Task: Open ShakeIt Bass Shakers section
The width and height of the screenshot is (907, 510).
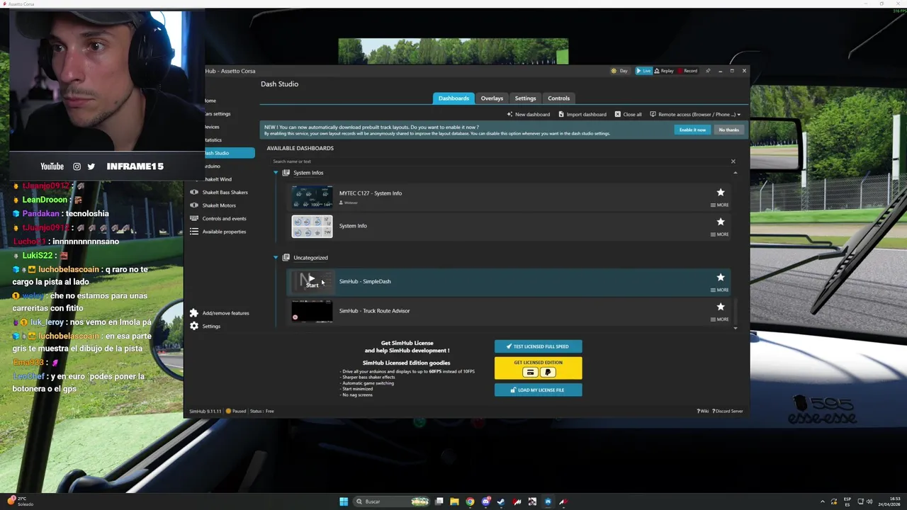Action: 219,193
